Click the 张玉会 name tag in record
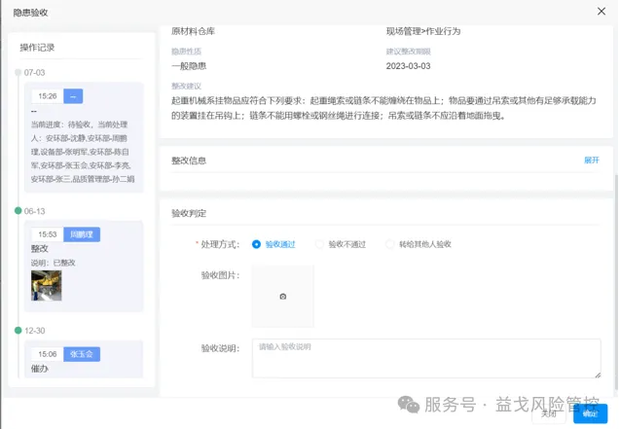 (82, 354)
